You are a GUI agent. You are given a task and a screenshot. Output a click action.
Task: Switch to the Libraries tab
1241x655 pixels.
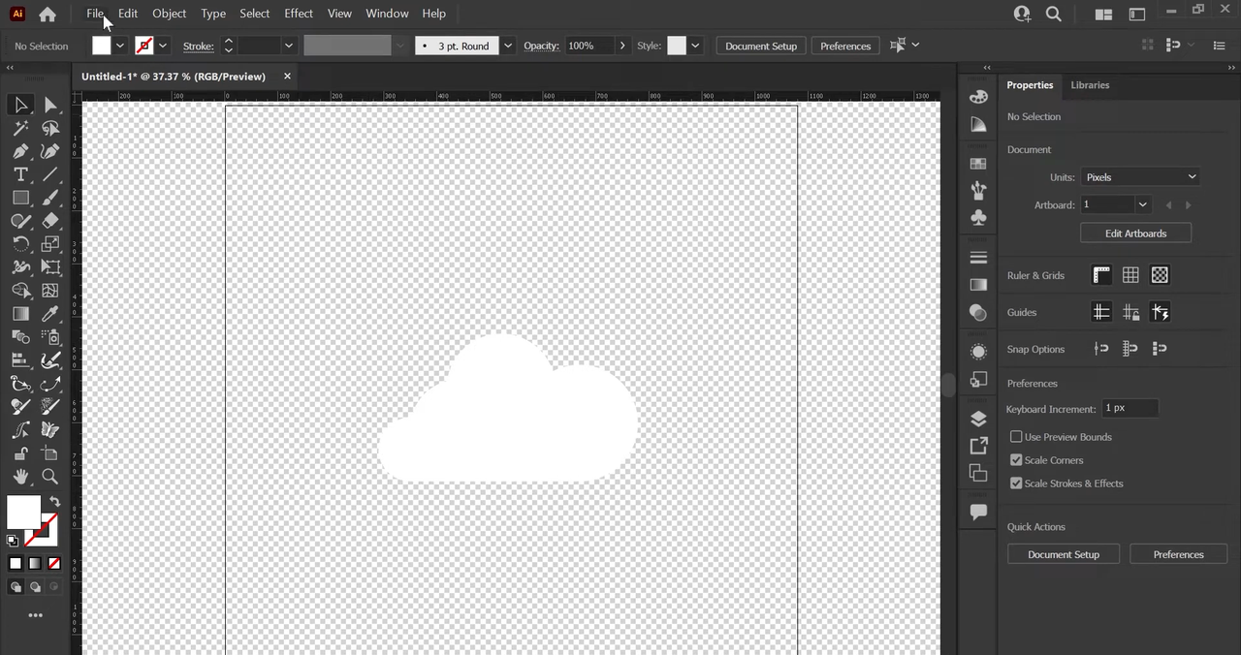pyautogui.click(x=1090, y=85)
